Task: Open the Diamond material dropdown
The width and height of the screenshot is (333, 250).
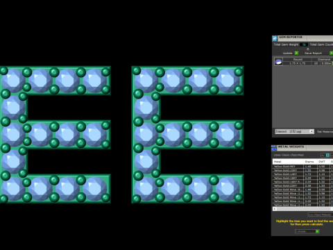Action: (x=294, y=131)
